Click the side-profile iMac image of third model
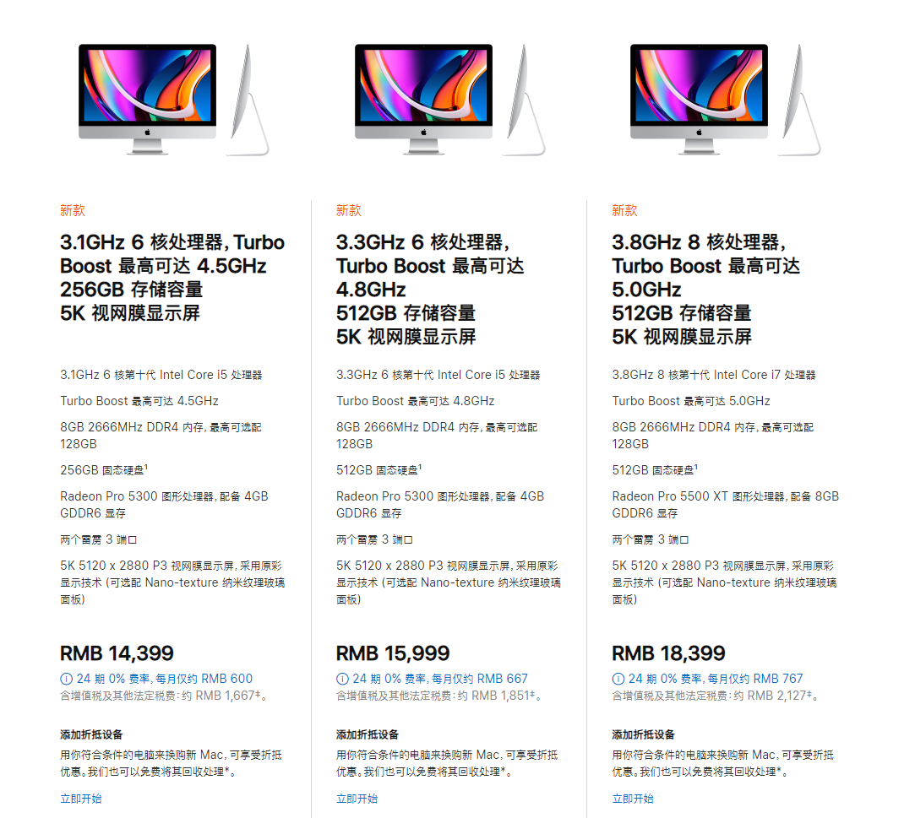The height and width of the screenshot is (818, 915). coord(799,100)
